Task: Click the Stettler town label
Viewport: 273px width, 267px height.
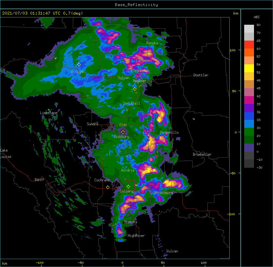Action: point(201,75)
